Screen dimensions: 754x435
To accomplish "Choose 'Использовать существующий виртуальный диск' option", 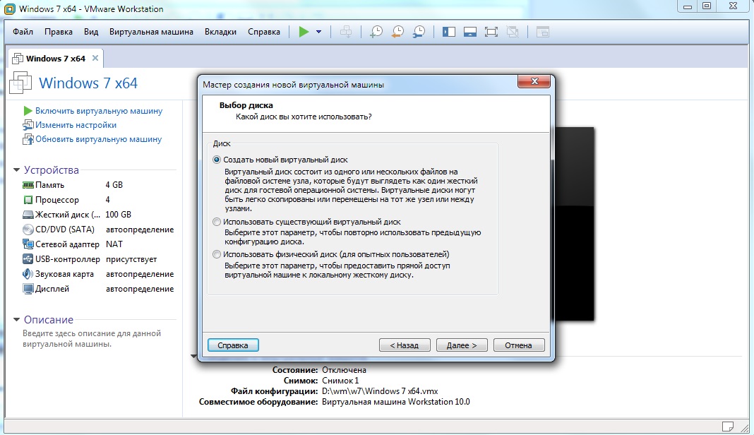I will pos(217,222).
